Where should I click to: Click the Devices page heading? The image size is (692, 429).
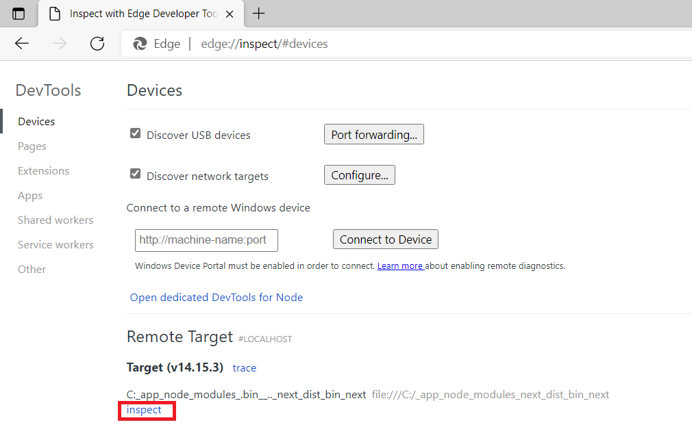[154, 90]
